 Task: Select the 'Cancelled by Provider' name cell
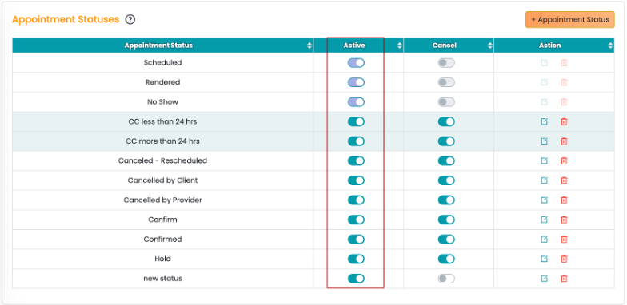click(163, 200)
